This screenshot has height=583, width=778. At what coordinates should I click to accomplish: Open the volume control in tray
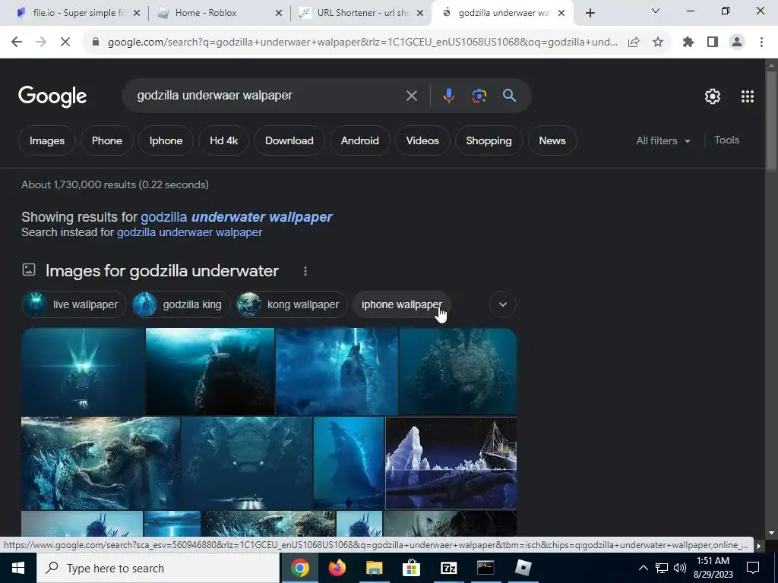pyautogui.click(x=680, y=568)
